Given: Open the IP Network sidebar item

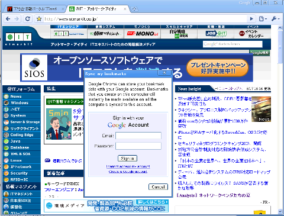Looking at the screenshot, I should coord(22,167).
